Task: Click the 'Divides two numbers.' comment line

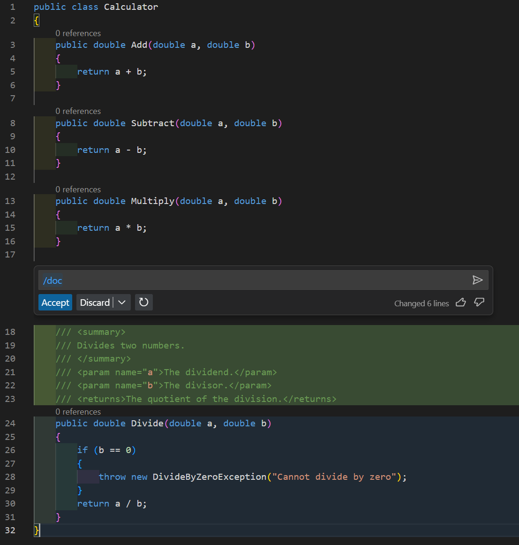Action: (x=120, y=346)
